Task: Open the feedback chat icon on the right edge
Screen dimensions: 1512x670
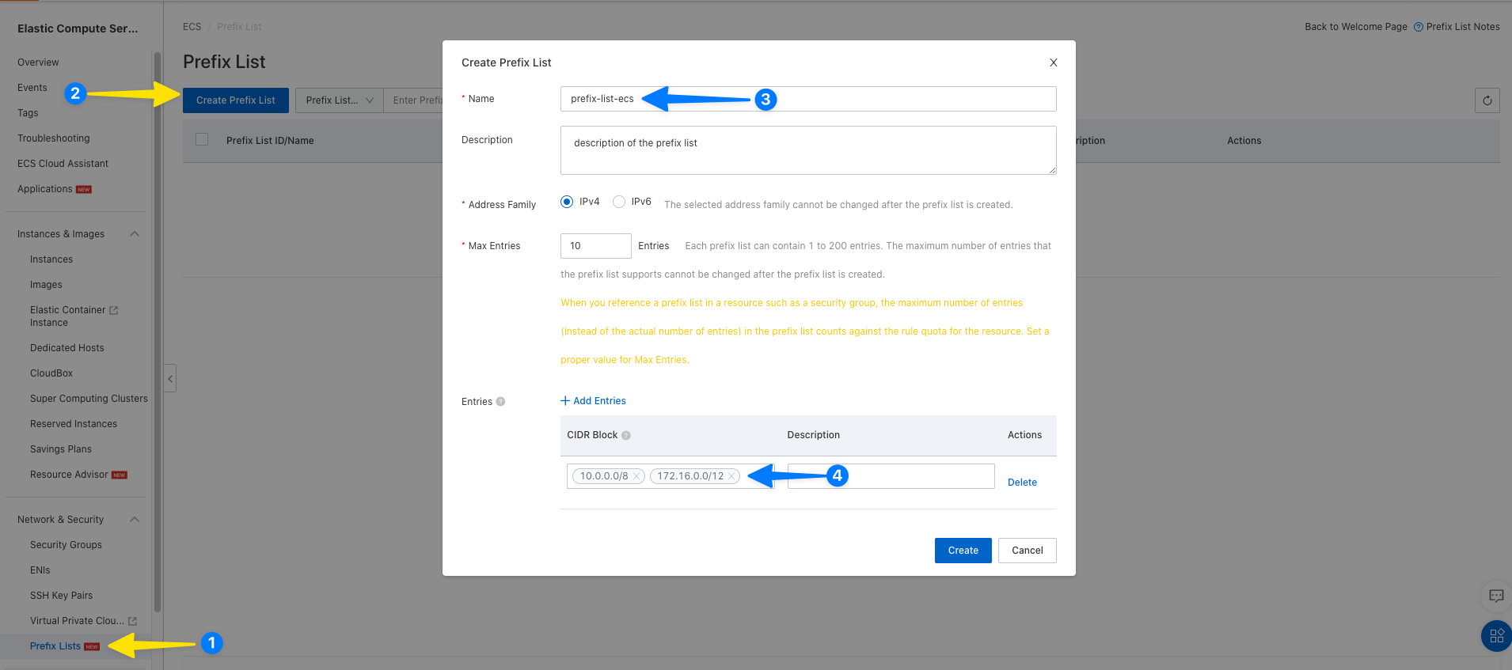Action: click(x=1495, y=596)
